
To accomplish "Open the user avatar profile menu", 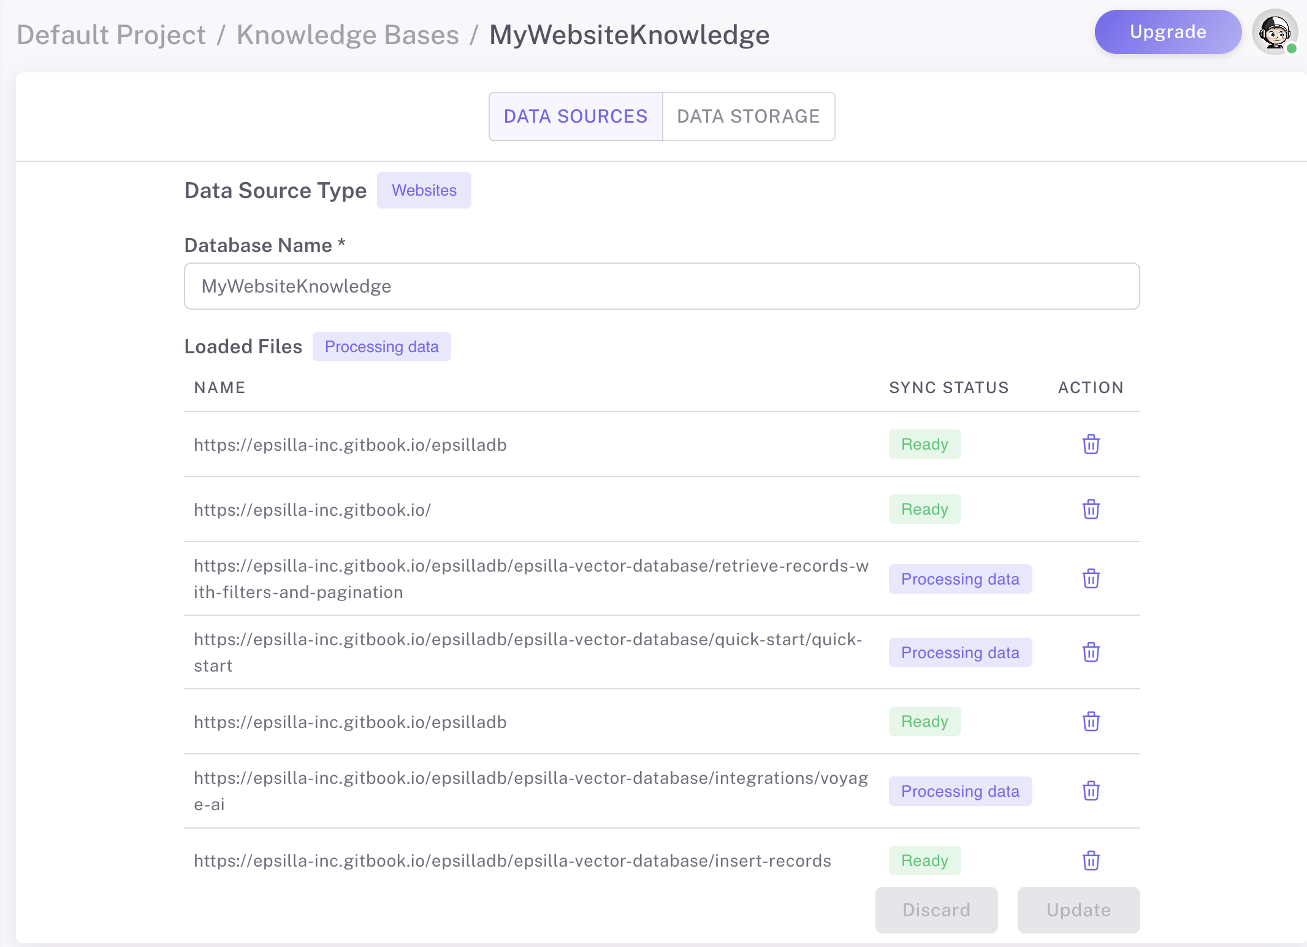I will [1275, 32].
